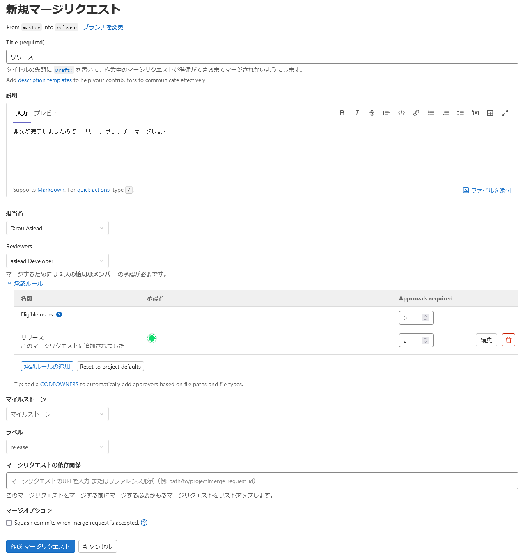523x557 pixels.
Task: Click 作成 マージリクエスト button
Action: pos(41,546)
